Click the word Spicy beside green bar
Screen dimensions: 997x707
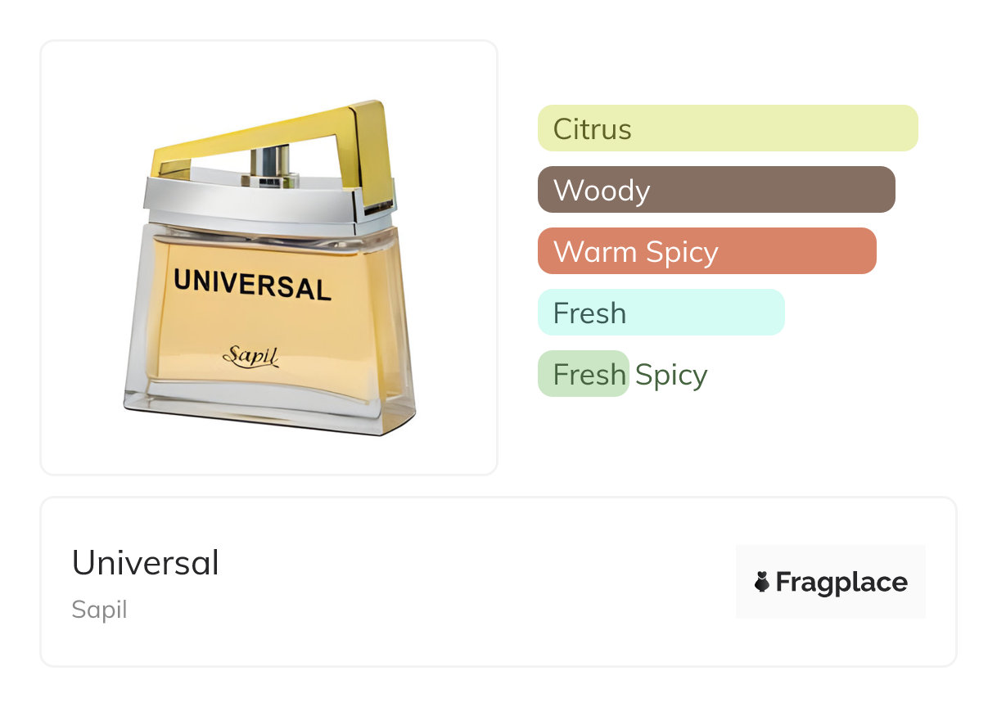coord(671,375)
